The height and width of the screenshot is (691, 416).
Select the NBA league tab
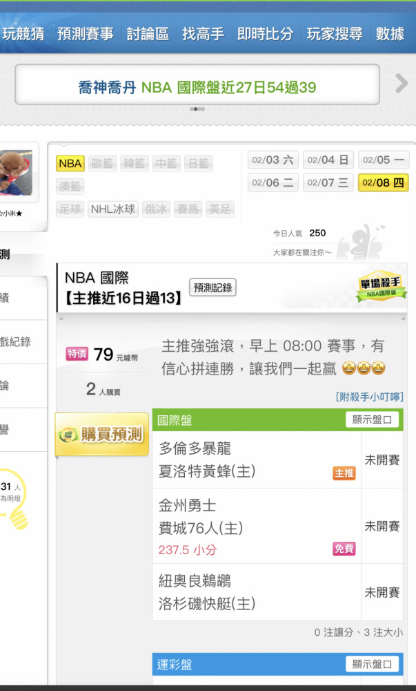click(70, 164)
